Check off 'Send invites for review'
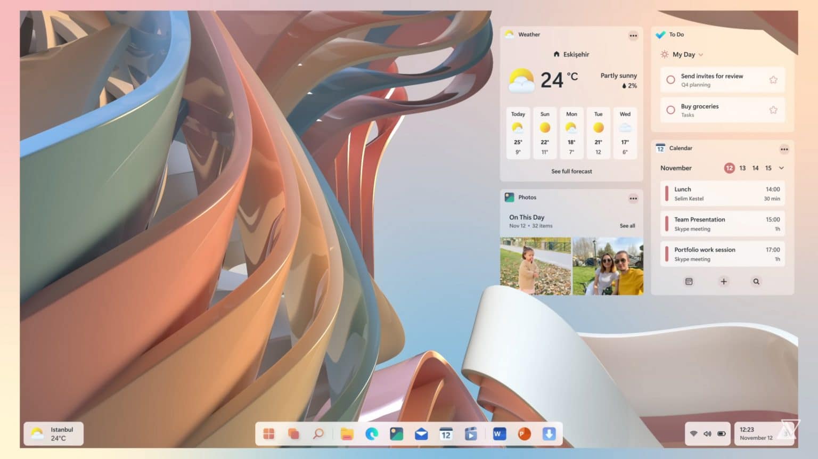The image size is (818, 459). click(x=671, y=79)
